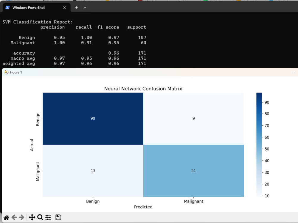Go forward to next view arrow
The width and height of the screenshot is (298, 223).
(22, 217)
